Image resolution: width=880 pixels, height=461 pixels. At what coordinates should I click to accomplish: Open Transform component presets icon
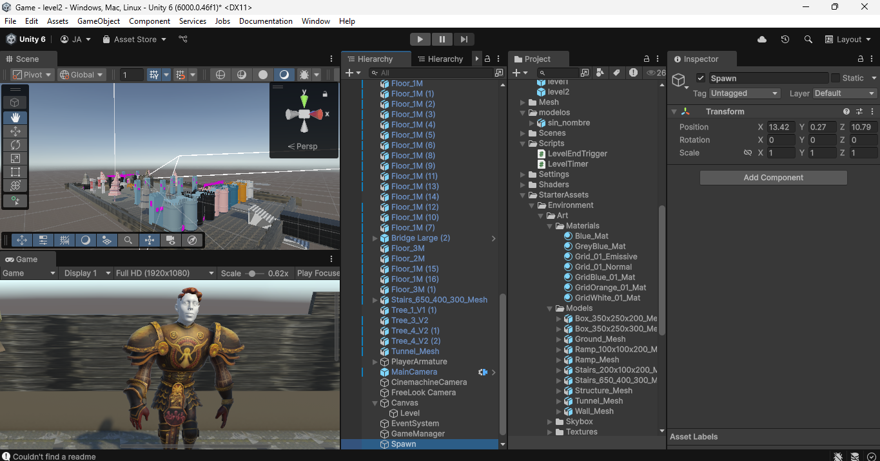tap(859, 111)
